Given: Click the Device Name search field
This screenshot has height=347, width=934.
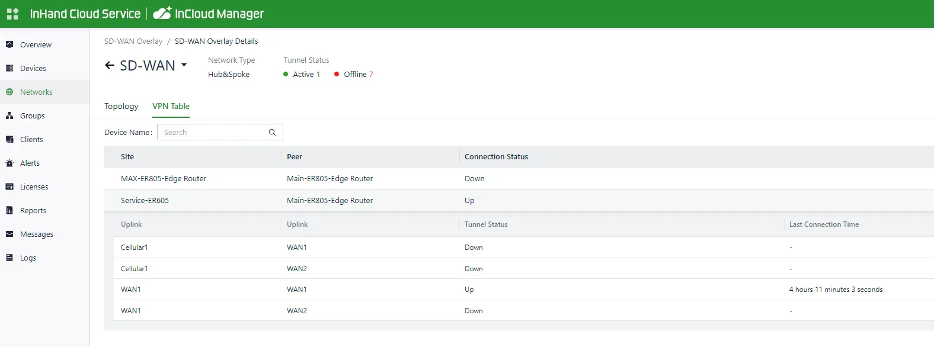Looking at the screenshot, I should click(x=220, y=132).
